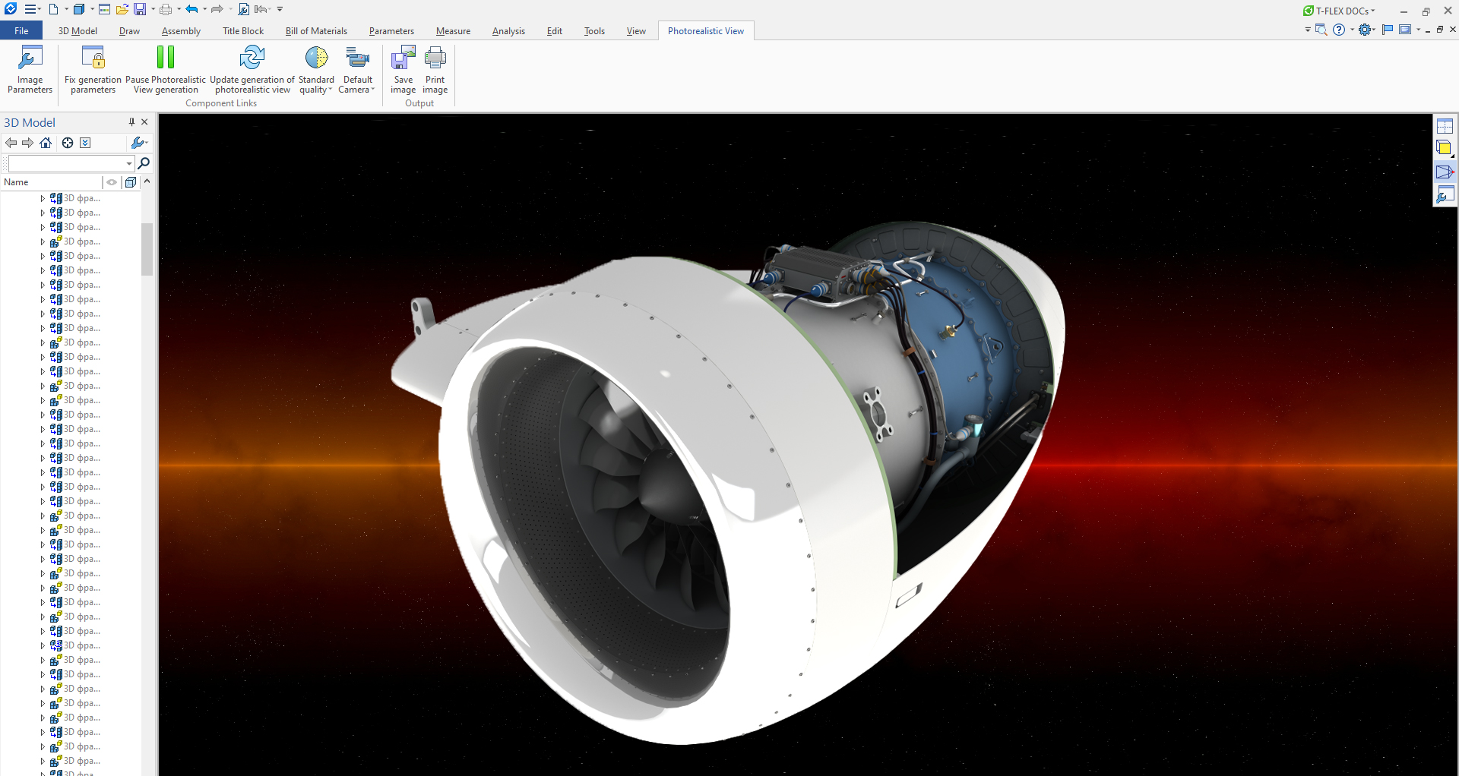Open Bill of Materials tab
This screenshot has width=1459, height=776.
pyautogui.click(x=316, y=31)
